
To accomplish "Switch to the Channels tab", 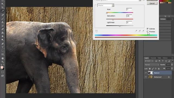I will (x=153, y=58).
